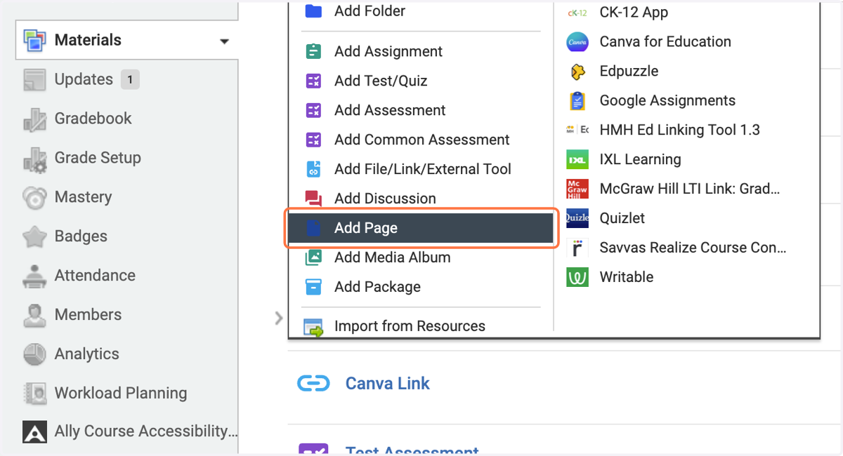Image resolution: width=843 pixels, height=456 pixels.
Task: Click the Quizlet app name text
Action: [622, 218]
